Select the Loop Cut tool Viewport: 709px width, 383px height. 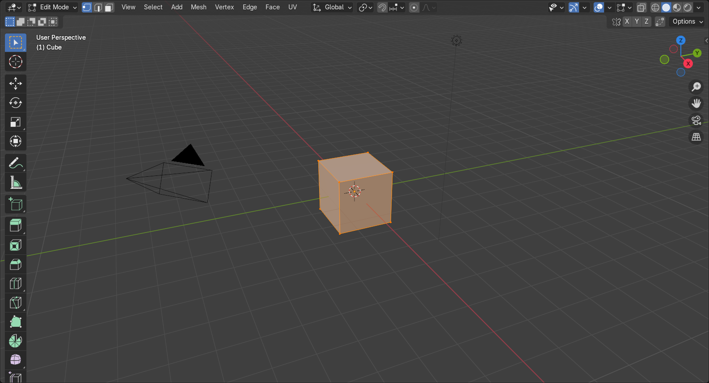tap(16, 283)
